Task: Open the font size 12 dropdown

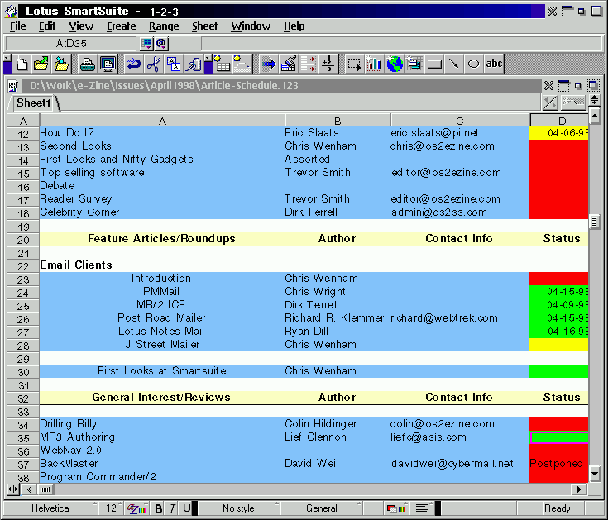Action: point(112,508)
